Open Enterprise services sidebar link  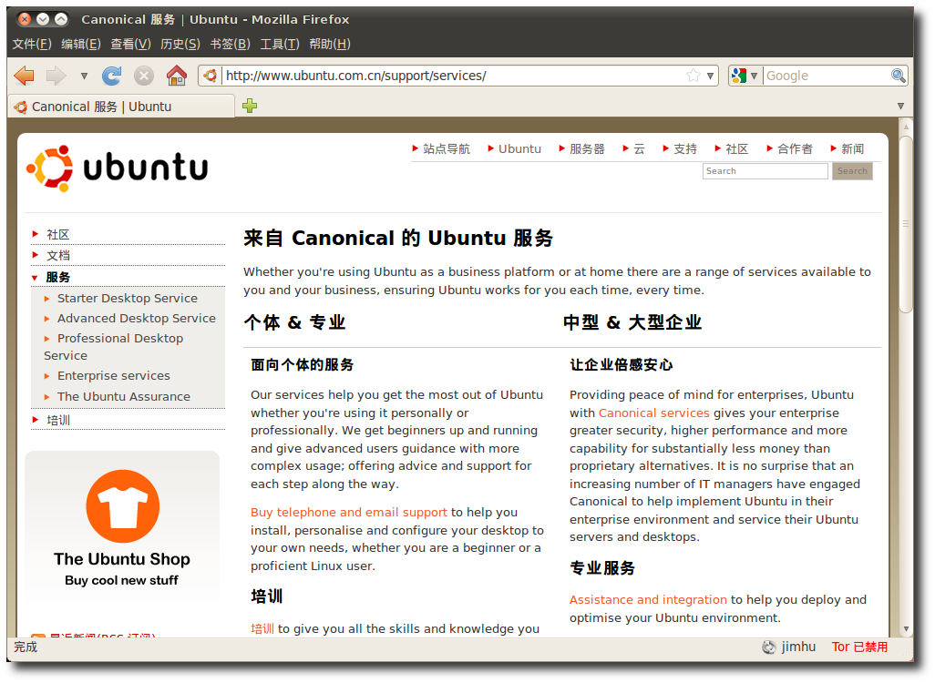[x=113, y=376]
